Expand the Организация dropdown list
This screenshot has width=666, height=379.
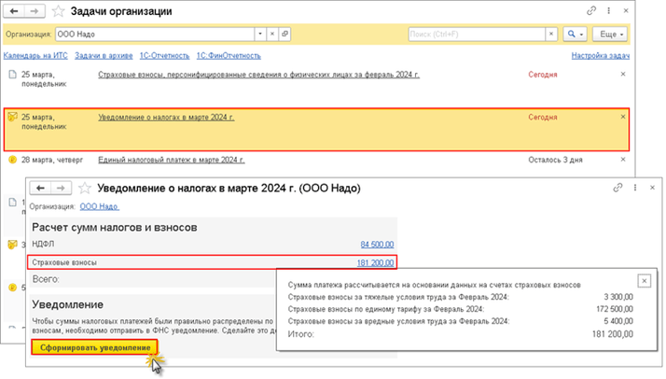(x=257, y=34)
